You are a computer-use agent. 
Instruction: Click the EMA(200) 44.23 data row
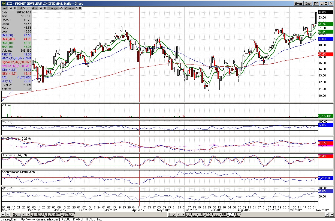click(16, 39)
